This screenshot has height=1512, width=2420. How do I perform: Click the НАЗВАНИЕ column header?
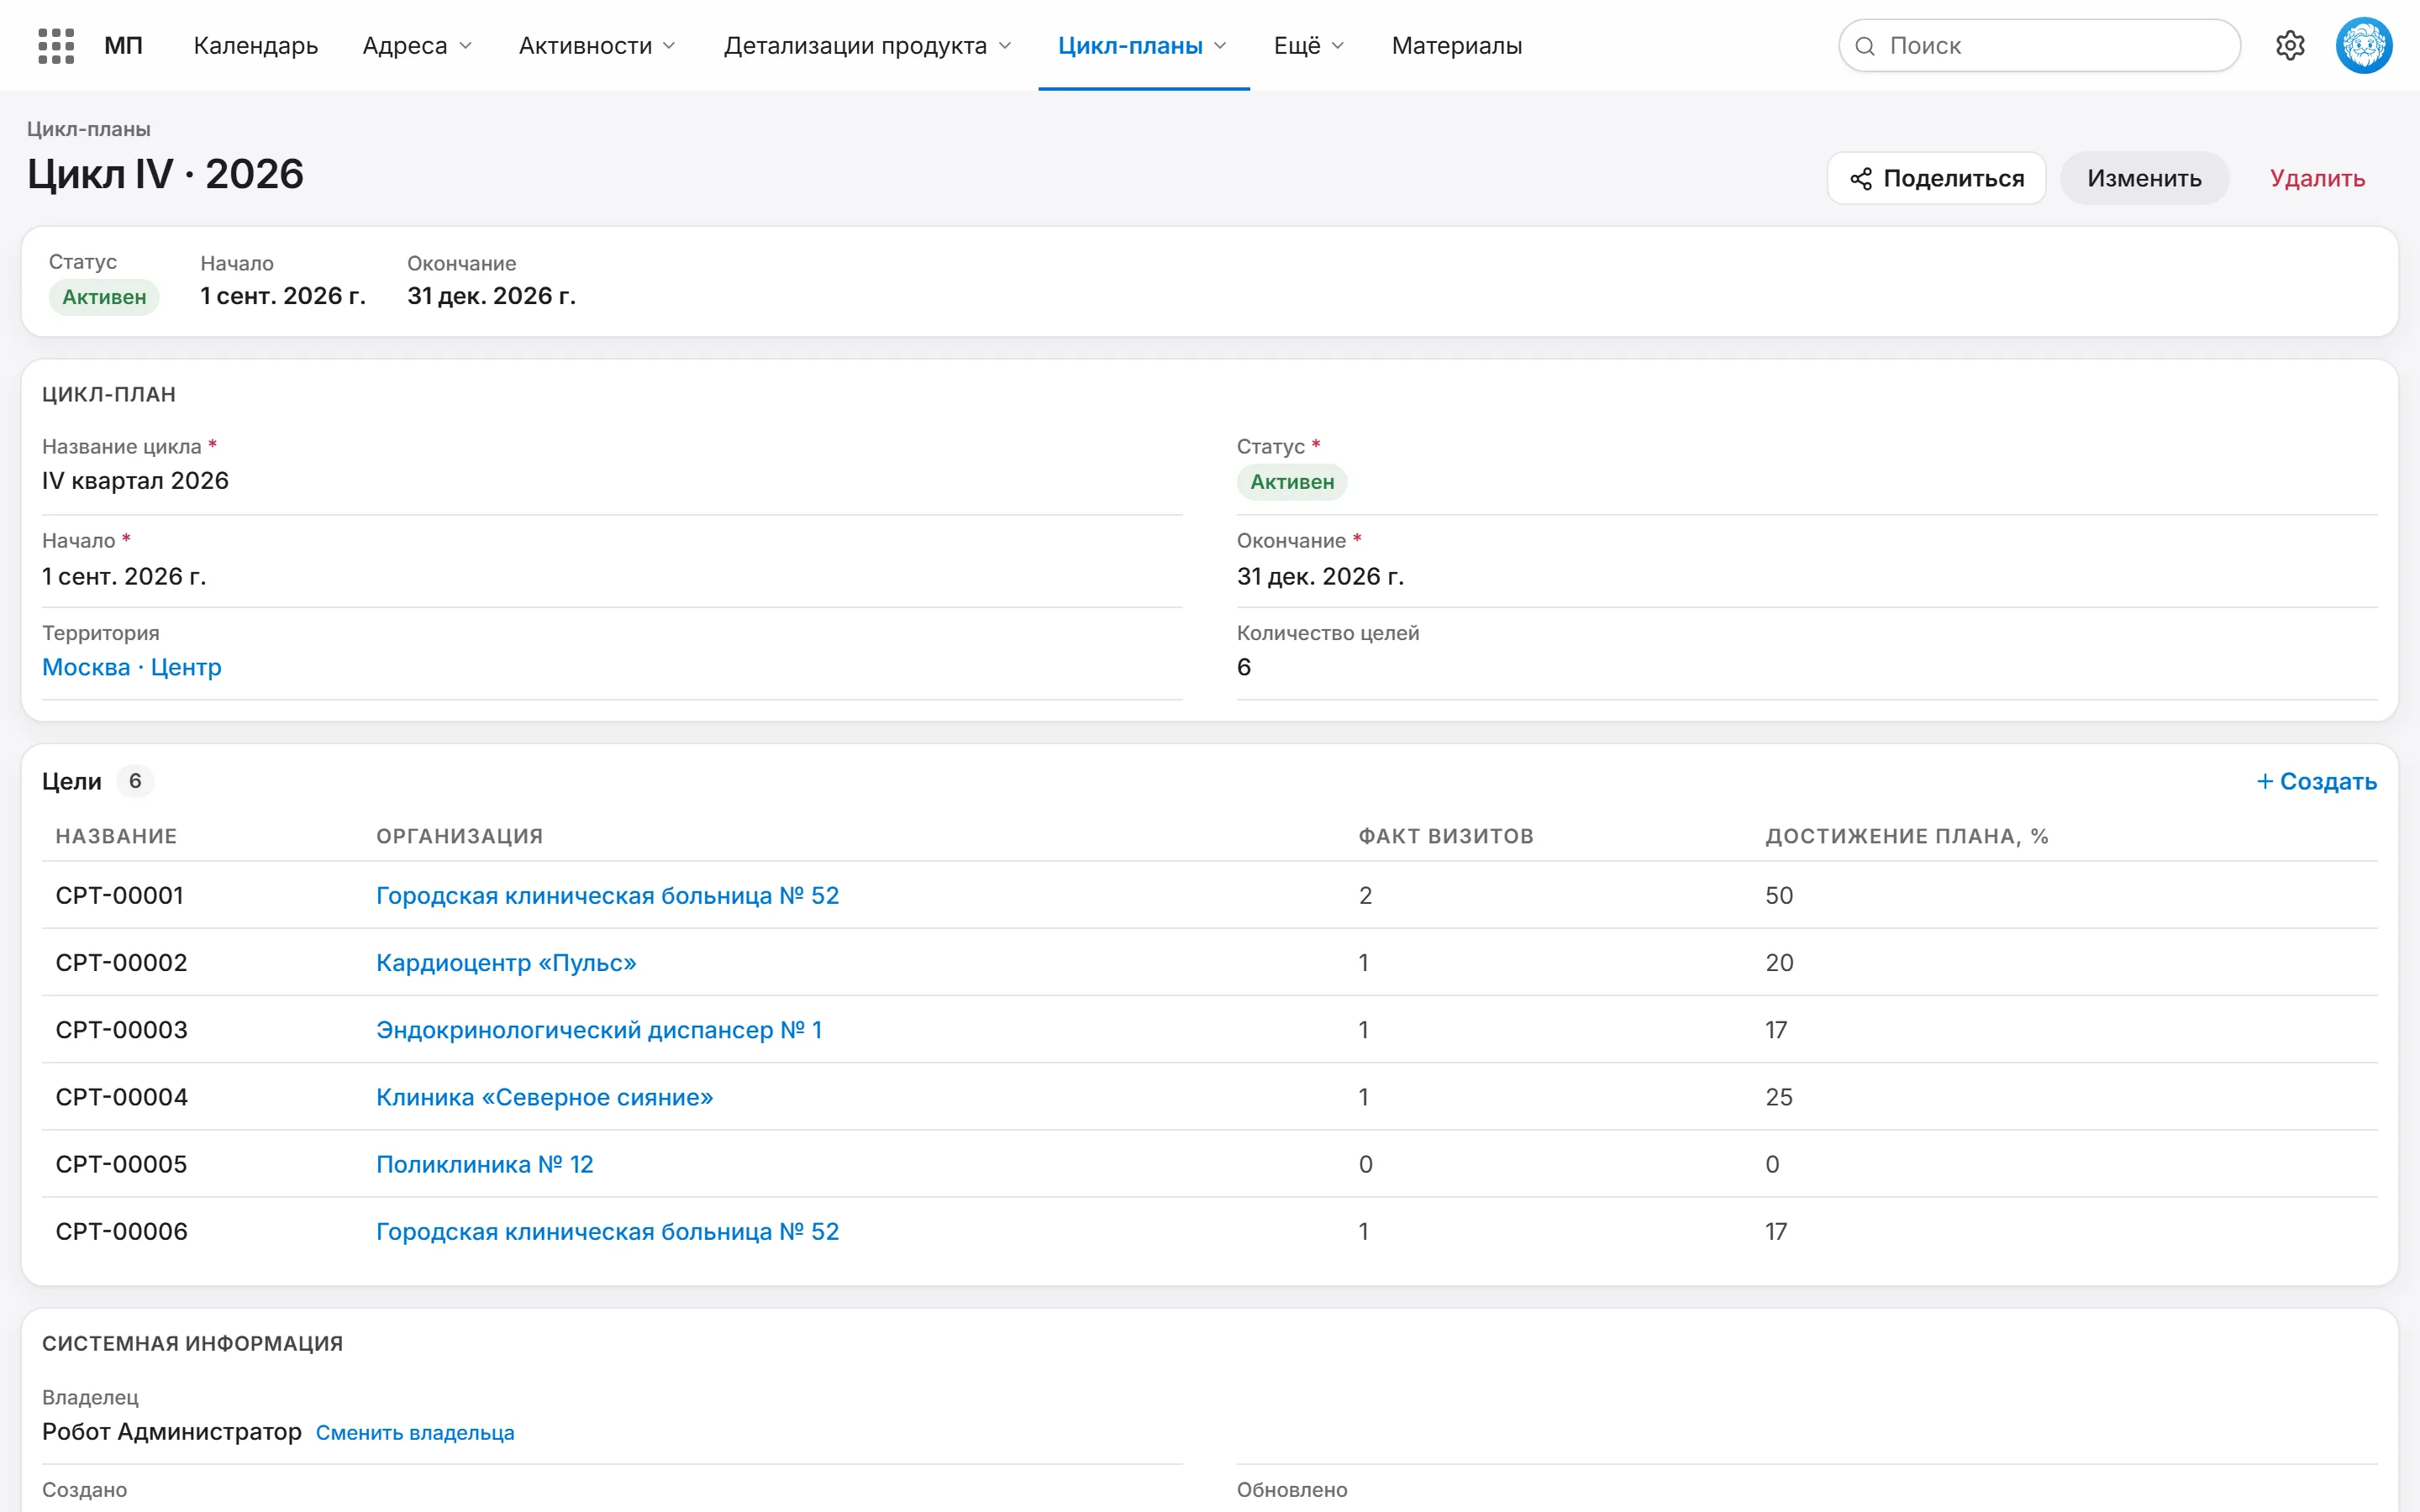coord(116,836)
